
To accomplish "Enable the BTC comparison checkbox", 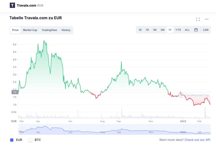I will pos(30,140).
